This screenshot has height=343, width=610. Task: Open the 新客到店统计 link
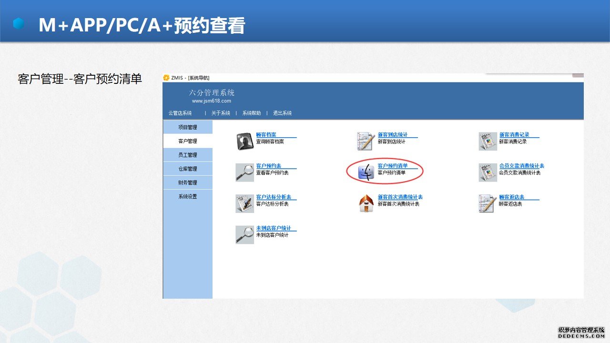[393, 135]
